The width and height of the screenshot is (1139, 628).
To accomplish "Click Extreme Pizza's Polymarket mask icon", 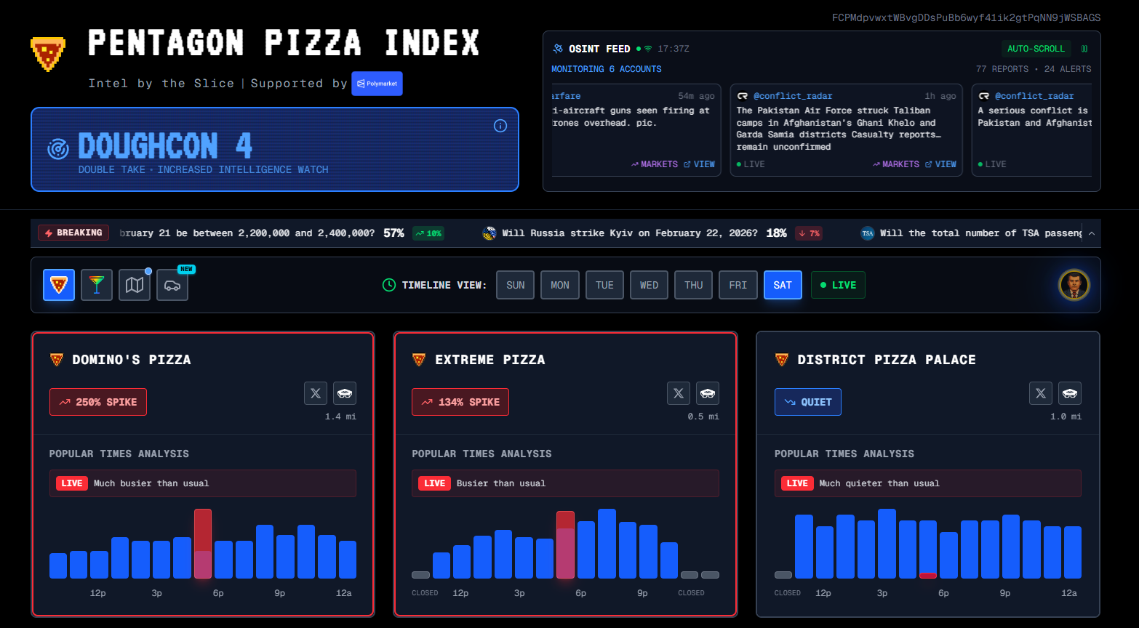I will click(x=708, y=393).
